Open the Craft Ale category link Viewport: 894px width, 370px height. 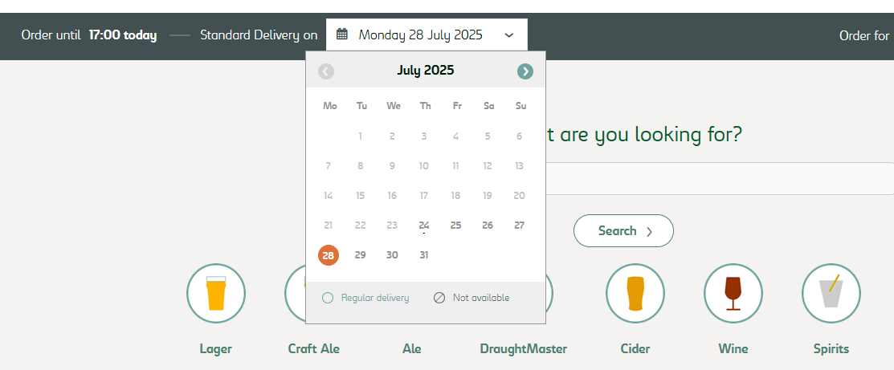[x=313, y=348]
